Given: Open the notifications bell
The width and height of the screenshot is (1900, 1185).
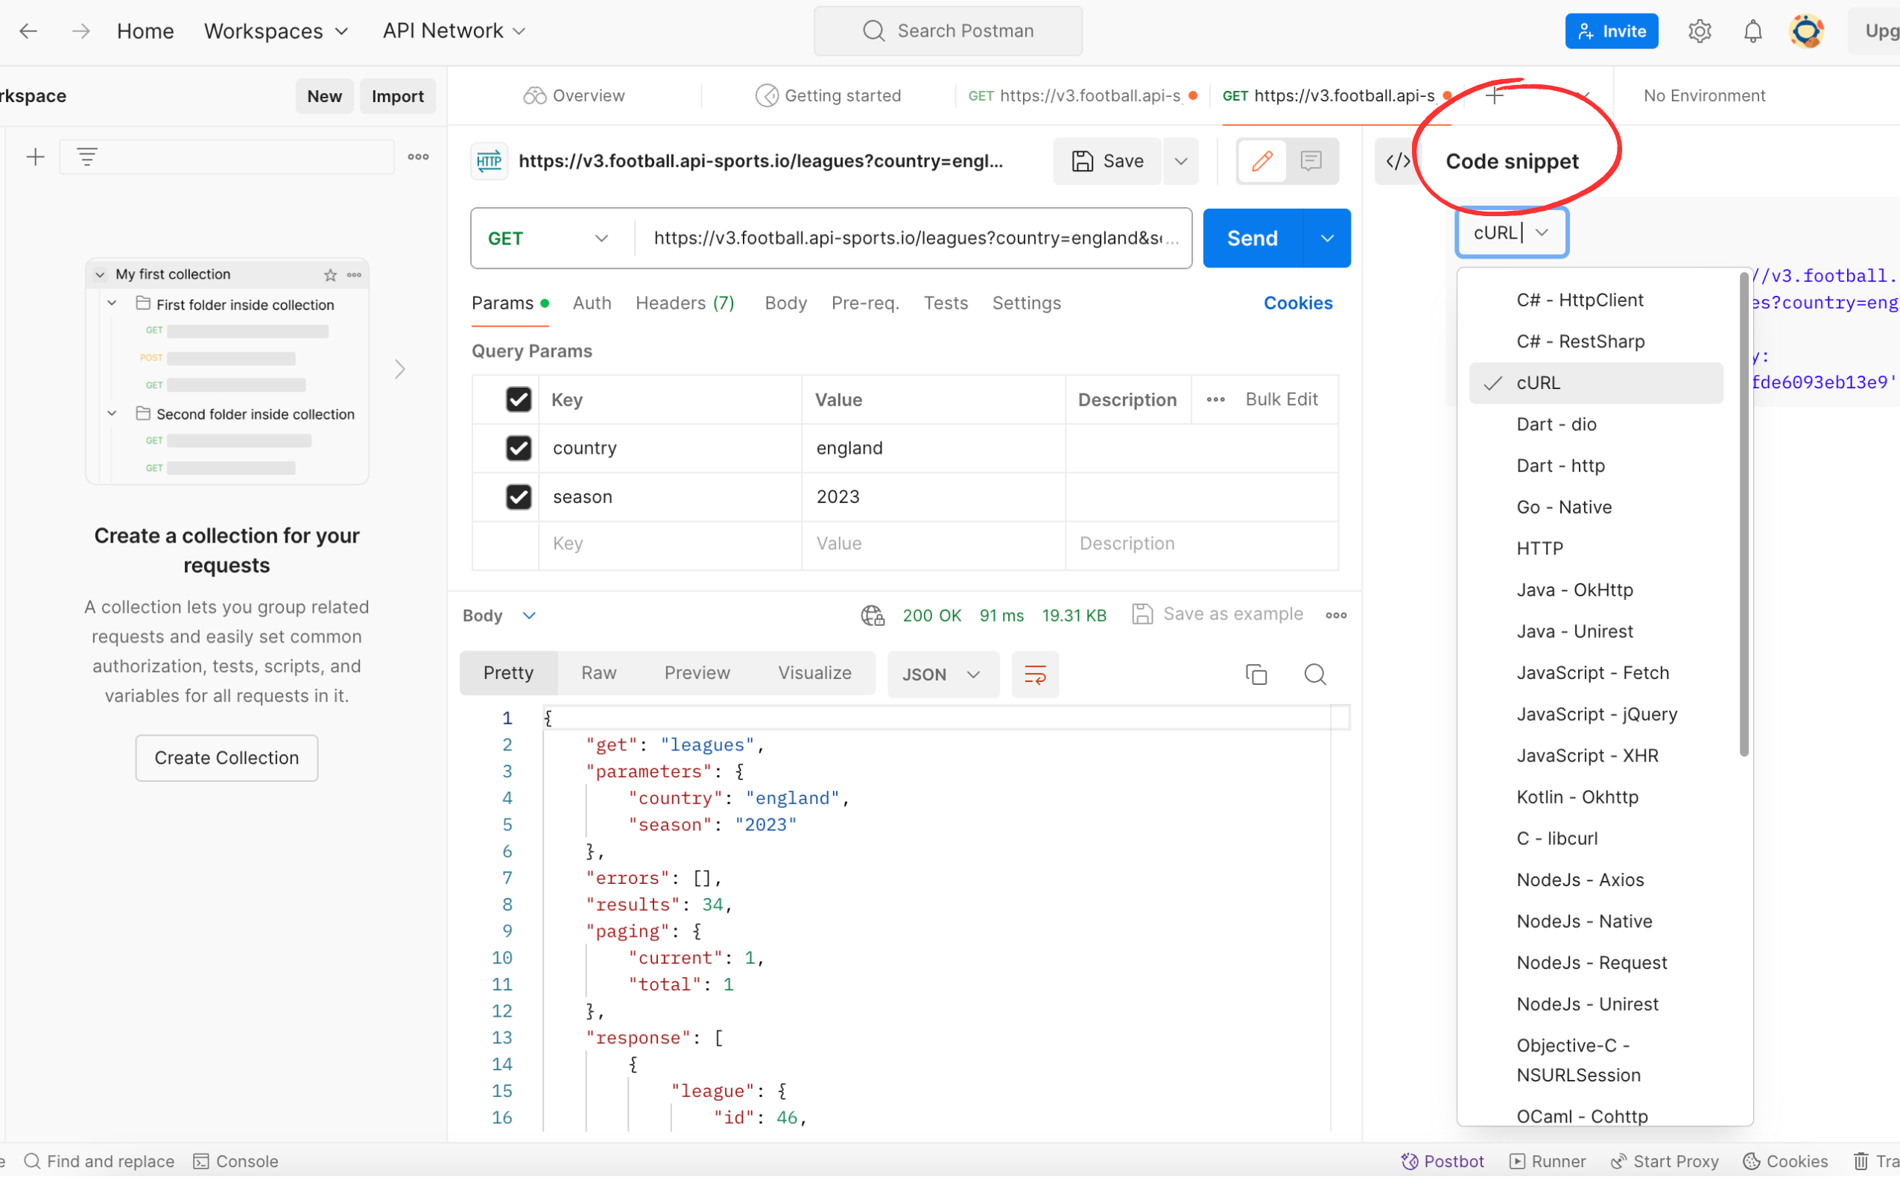Looking at the screenshot, I should tap(1752, 31).
